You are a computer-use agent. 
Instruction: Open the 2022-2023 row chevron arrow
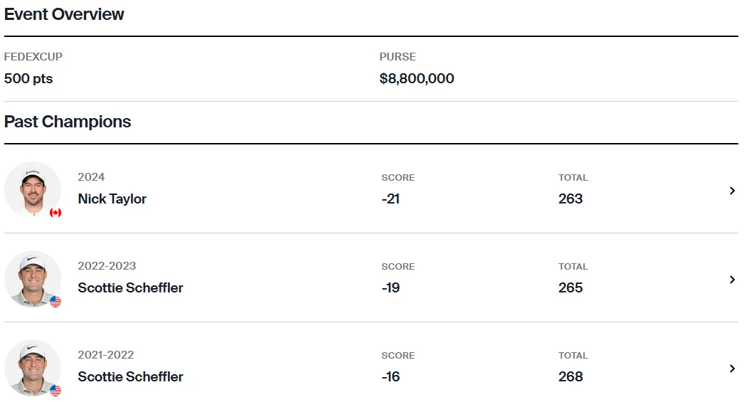point(732,280)
